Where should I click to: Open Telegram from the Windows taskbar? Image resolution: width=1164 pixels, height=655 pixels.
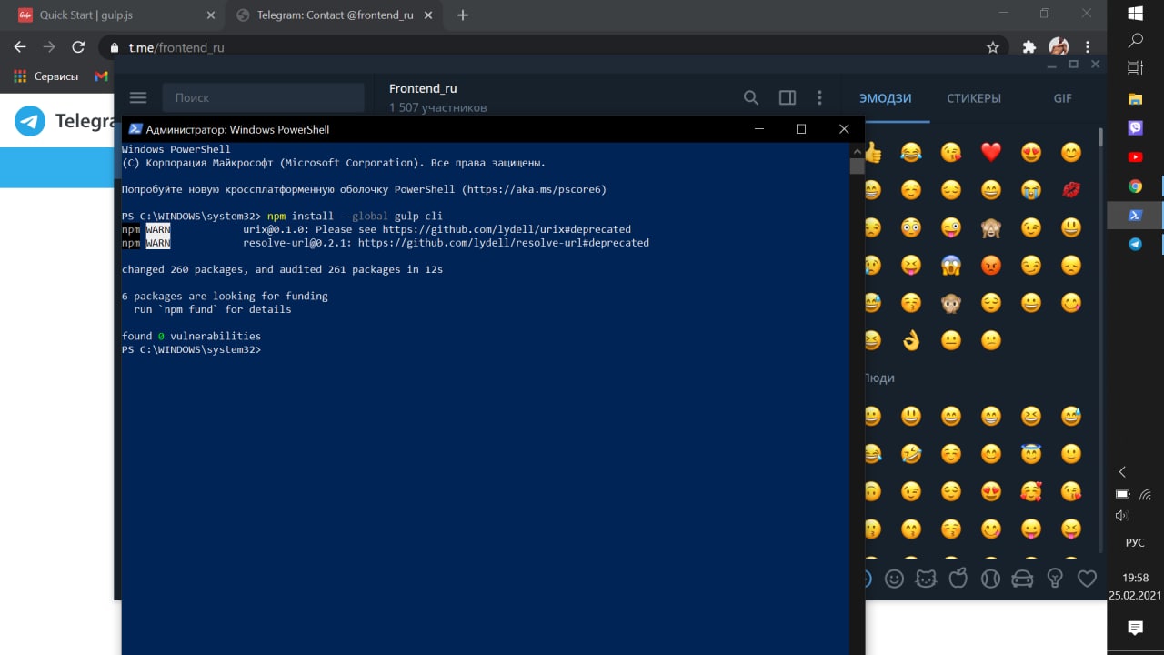click(x=1135, y=244)
